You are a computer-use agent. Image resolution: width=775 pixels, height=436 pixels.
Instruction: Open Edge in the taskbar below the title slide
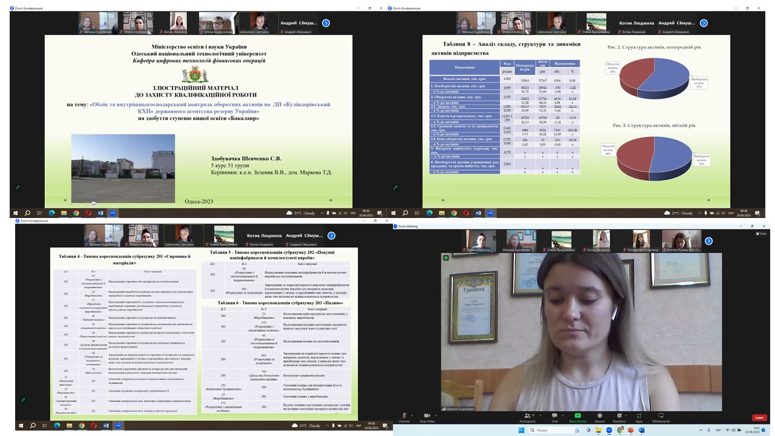click(51, 213)
